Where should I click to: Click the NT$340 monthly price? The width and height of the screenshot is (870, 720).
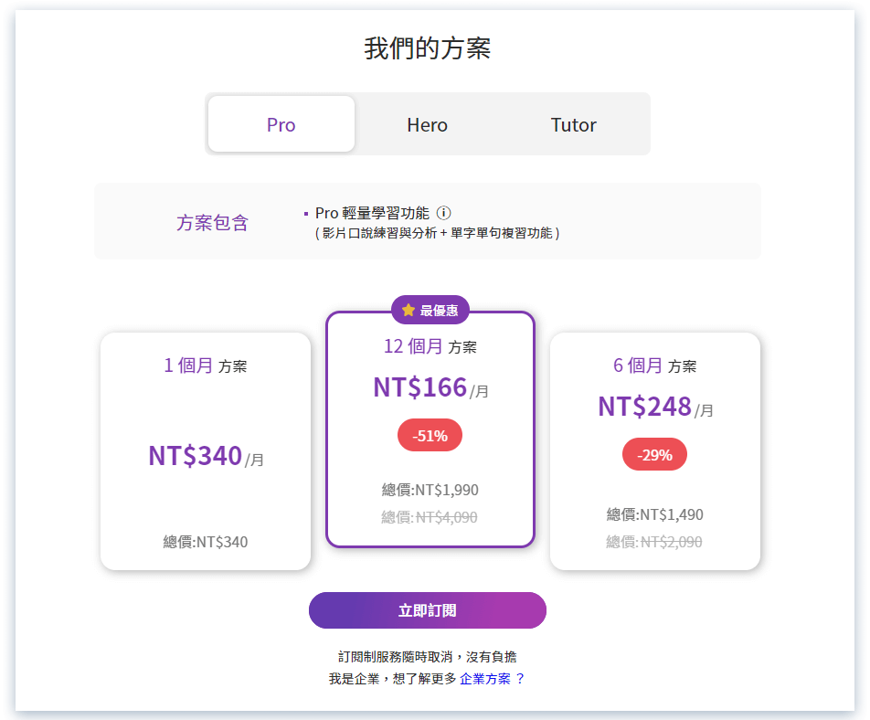point(196,456)
